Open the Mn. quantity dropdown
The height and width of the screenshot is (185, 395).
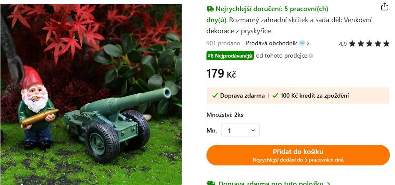click(x=240, y=130)
